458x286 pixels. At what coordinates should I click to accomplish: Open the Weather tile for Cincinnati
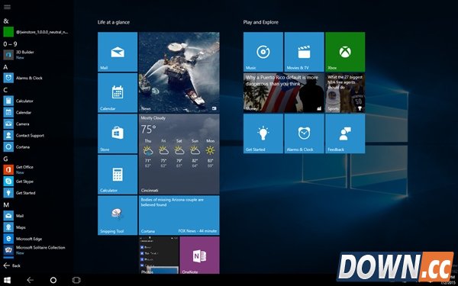(x=179, y=154)
